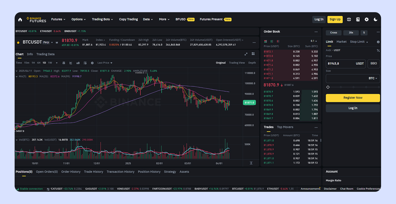Go to the home icon in navbar

point(20,19)
